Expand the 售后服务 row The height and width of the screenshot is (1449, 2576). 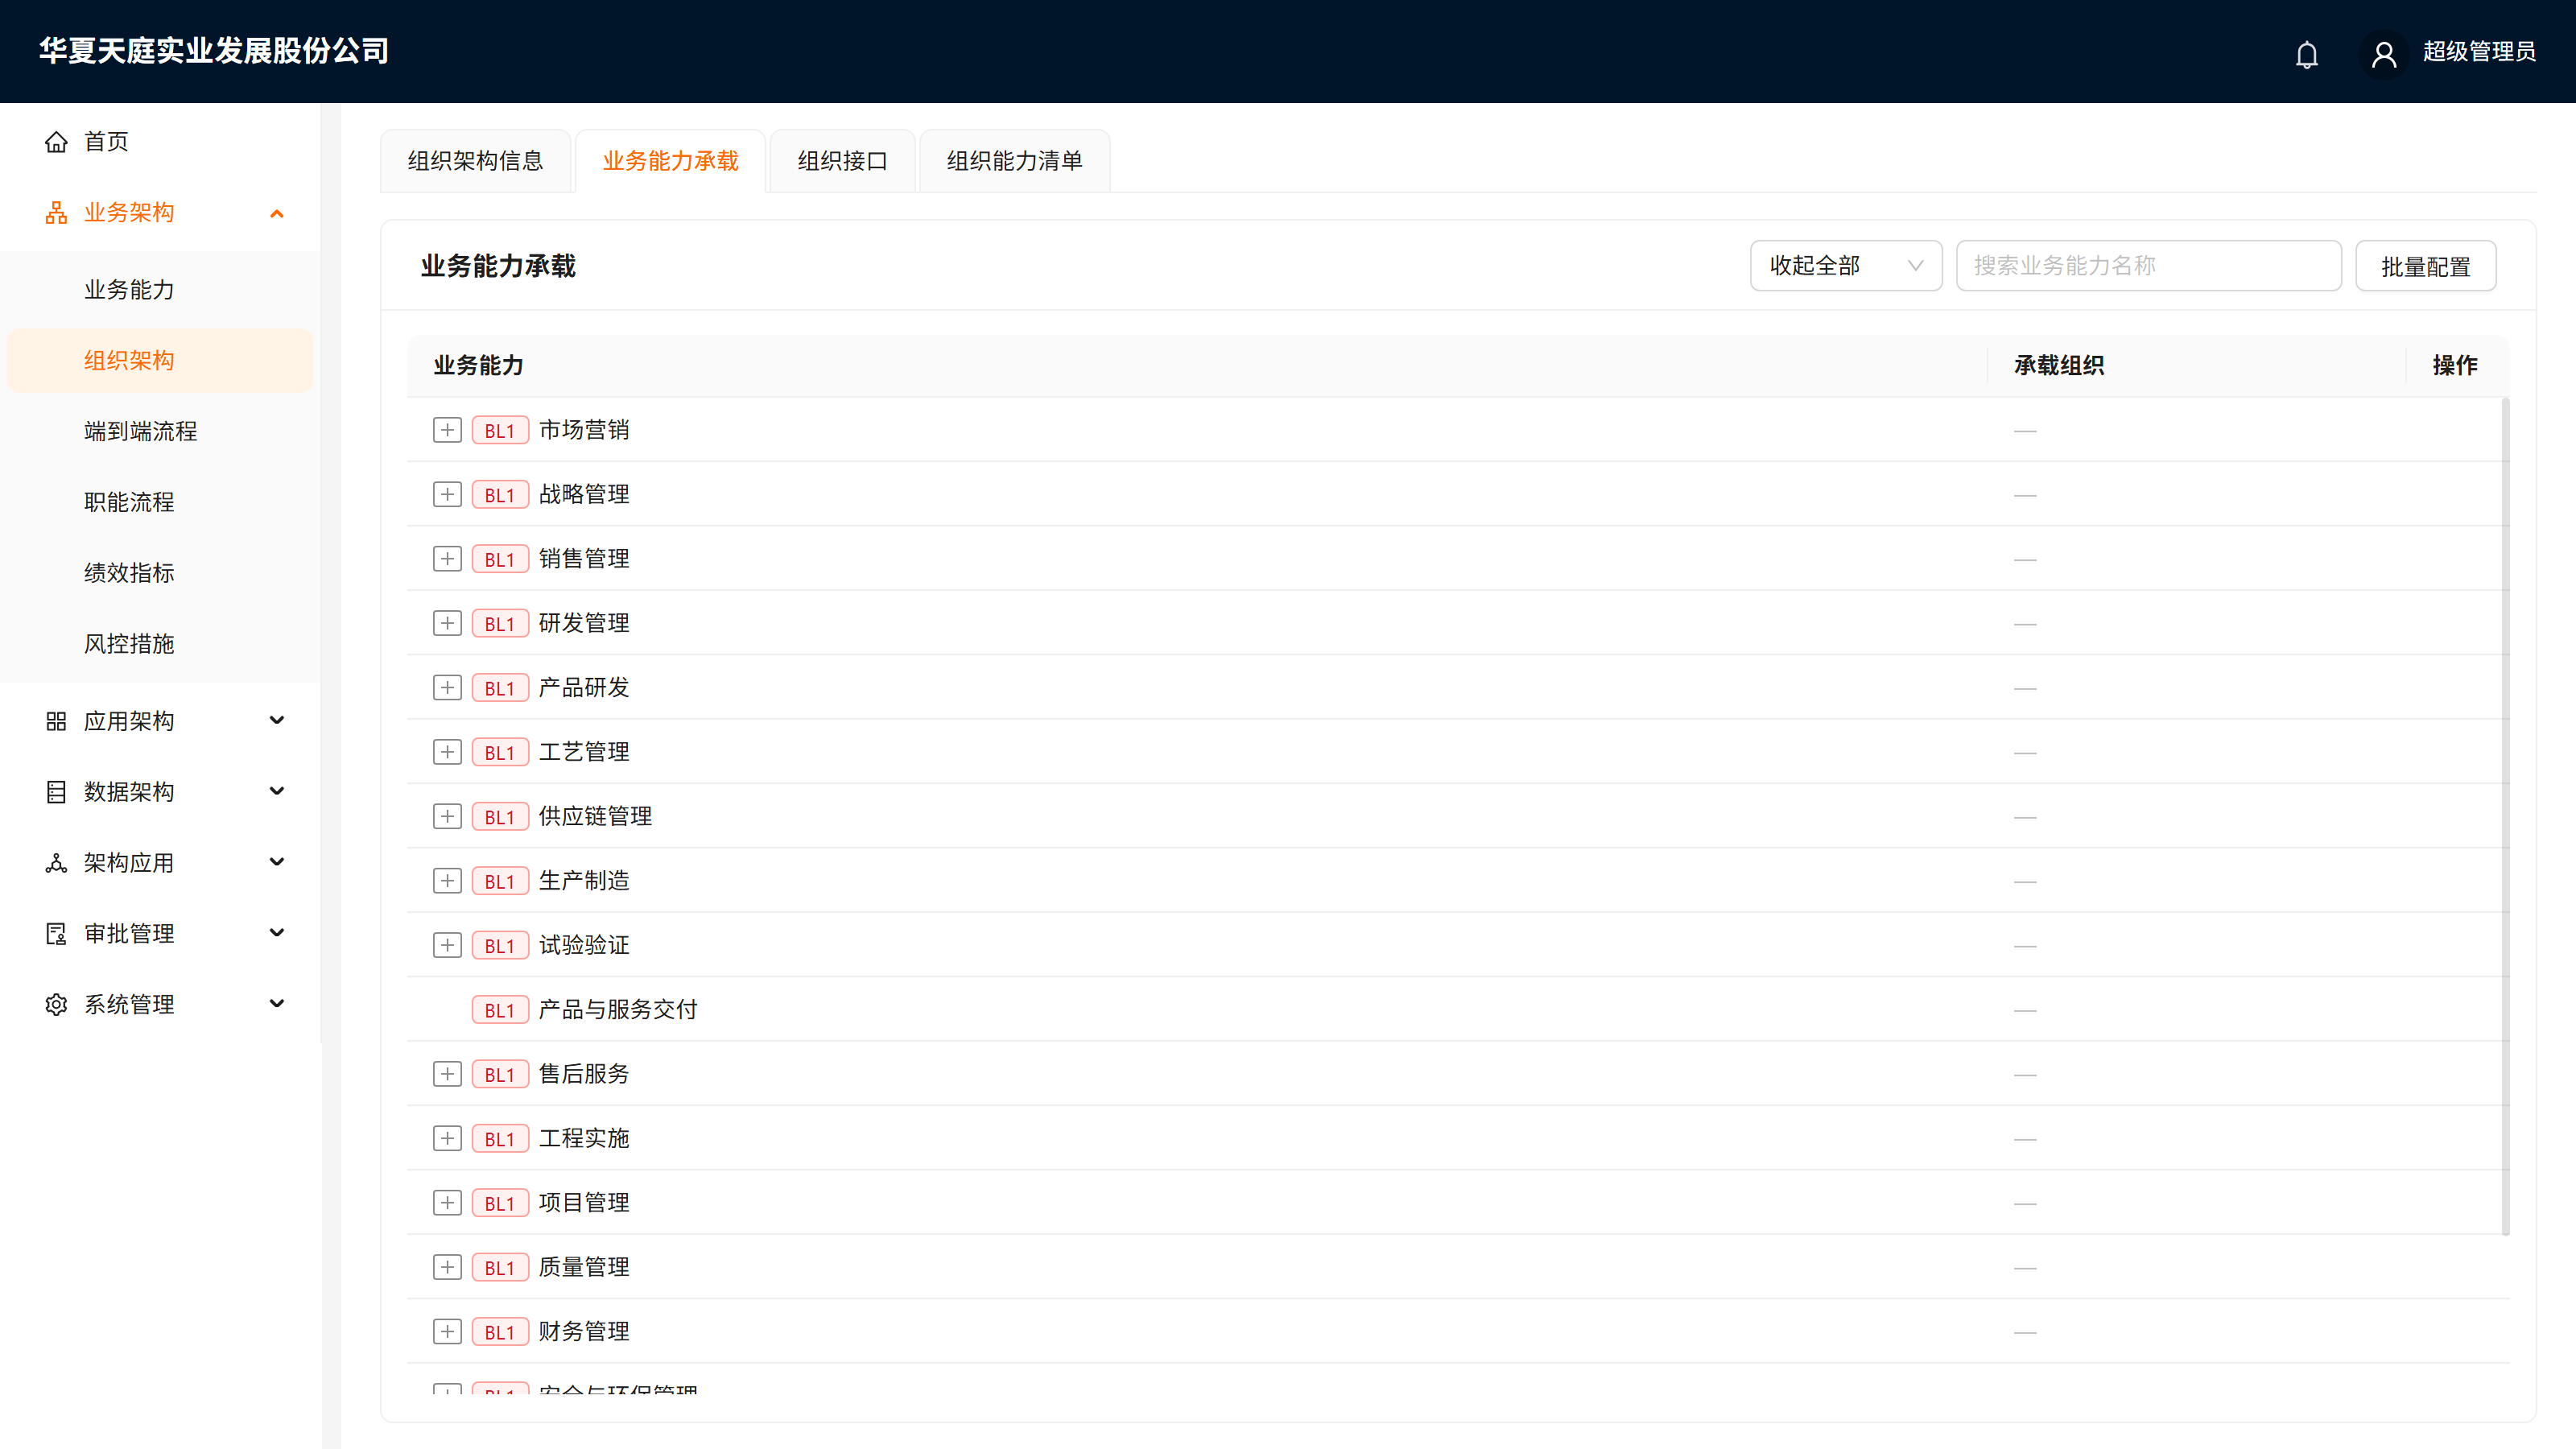(447, 1074)
